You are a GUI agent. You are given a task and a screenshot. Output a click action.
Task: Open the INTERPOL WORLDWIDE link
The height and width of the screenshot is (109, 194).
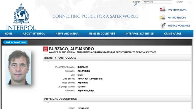179,26
